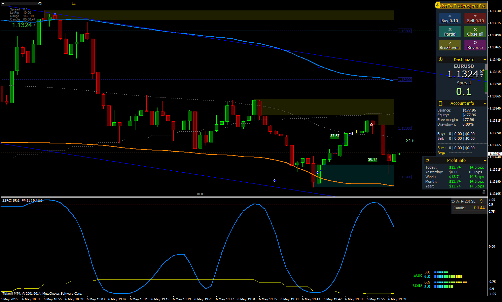Image resolution: width=502 pixels, height=302 pixels.
Task: Open the top-left chart dropdown triangle
Action: click(3, 4)
